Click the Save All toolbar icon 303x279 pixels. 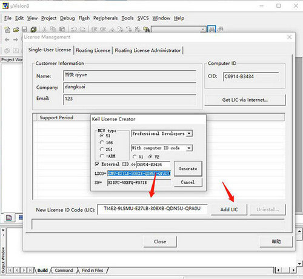(x=33, y=30)
